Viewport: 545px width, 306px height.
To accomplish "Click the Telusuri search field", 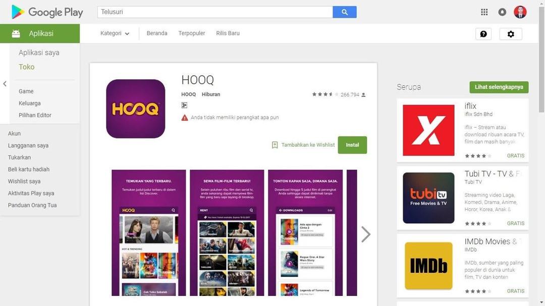I will (x=215, y=12).
